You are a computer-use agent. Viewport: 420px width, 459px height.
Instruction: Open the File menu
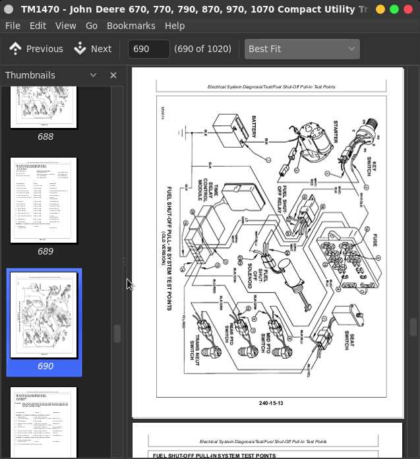[x=13, y=26]
